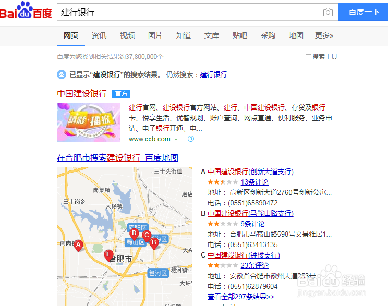Open 在合肥市搜索建设银行_百度地图 link
Screen dimensions: 388x306
point(117,157)
